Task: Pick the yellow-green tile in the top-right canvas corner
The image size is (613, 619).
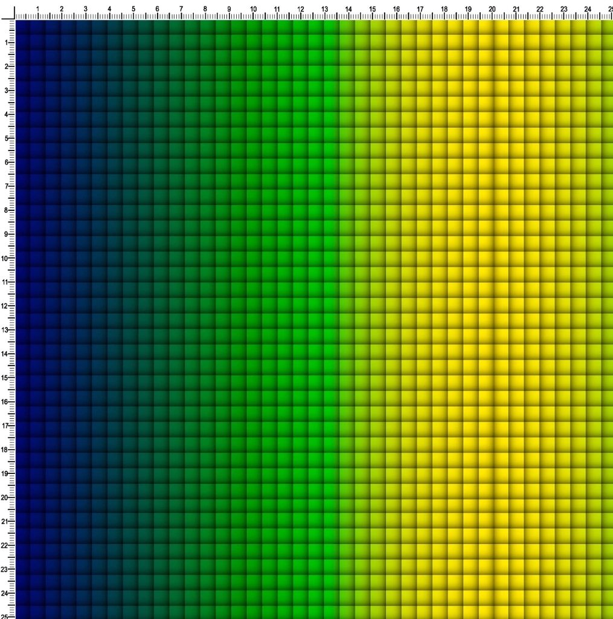Action: (x=607, y=28)
